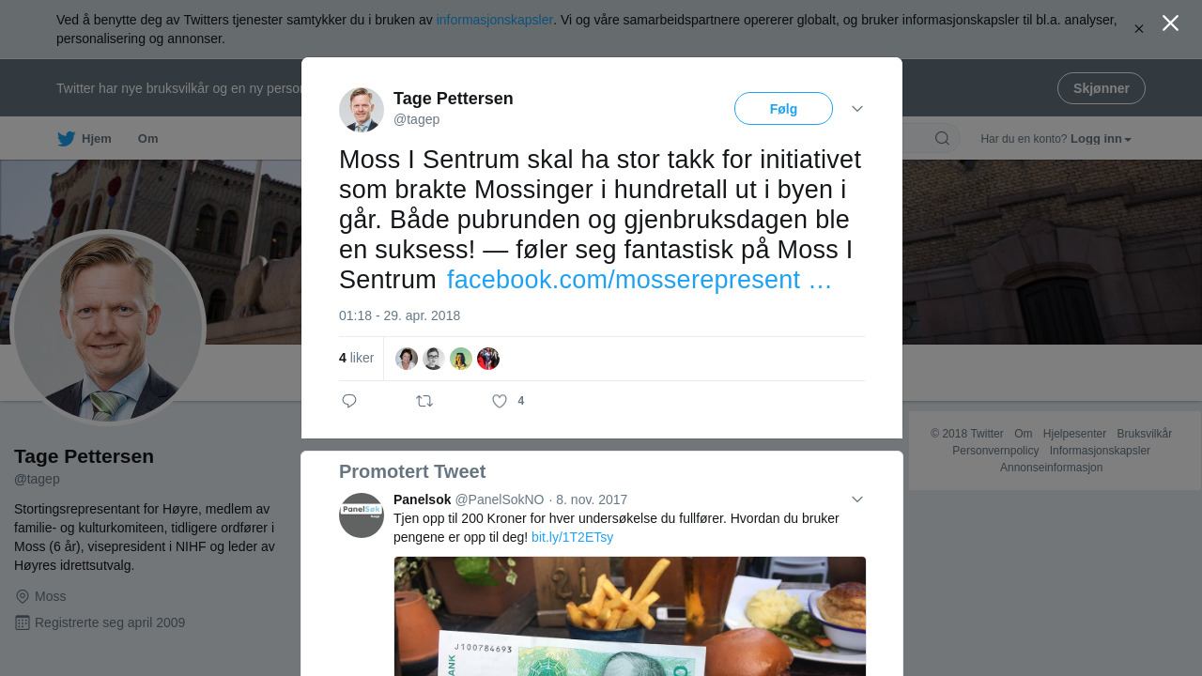This screenshot has height=676, width=1202.
Task: Click the Skjønner button
Action: [x=1102, y=88]
